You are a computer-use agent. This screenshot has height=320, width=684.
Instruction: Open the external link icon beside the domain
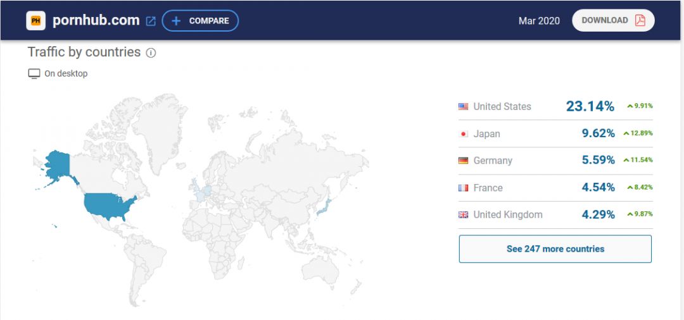pyautogui.click(x=151, y=21)
